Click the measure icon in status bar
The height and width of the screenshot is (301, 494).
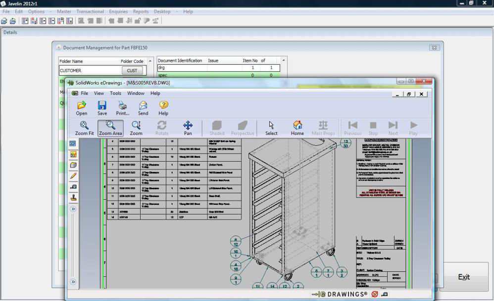click(x=385, y=294)
